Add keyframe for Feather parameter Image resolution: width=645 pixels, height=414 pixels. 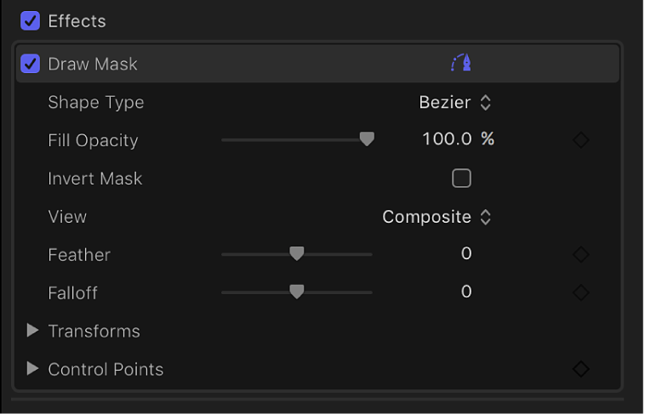[581, 254]
